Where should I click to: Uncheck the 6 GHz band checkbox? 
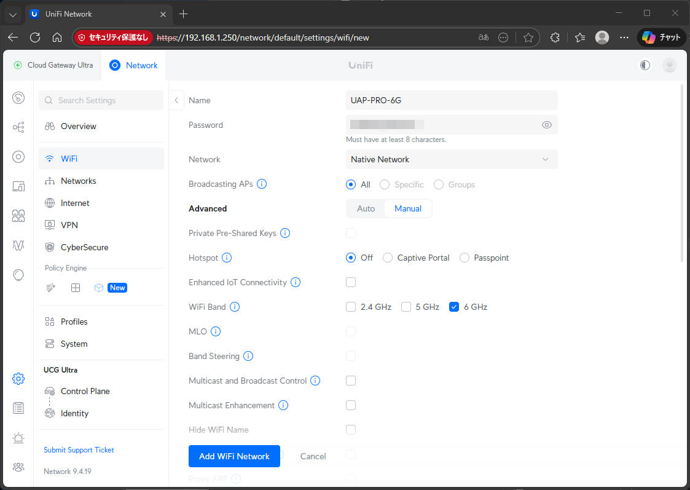(455, 307)
